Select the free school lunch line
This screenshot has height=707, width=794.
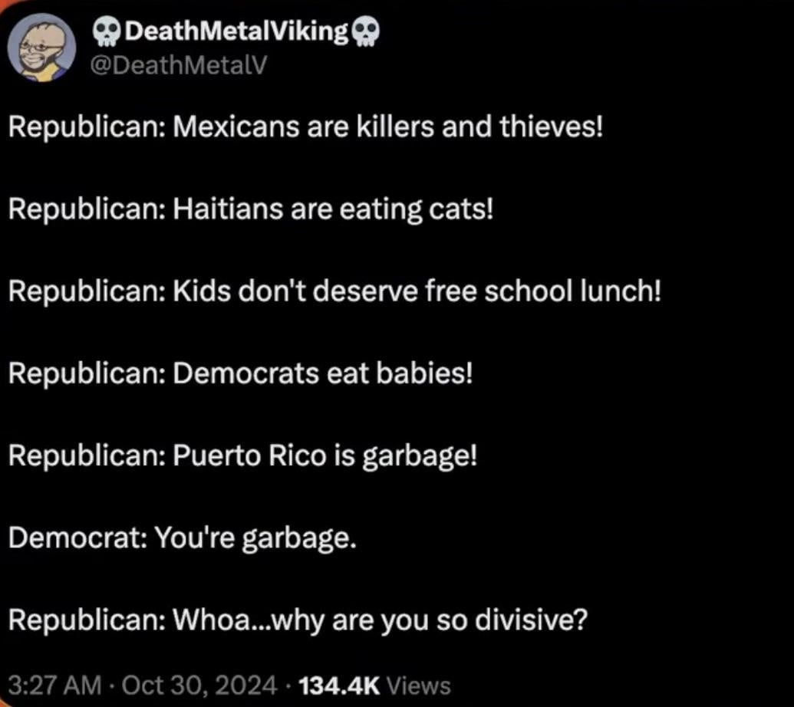(x=334, y=291)
